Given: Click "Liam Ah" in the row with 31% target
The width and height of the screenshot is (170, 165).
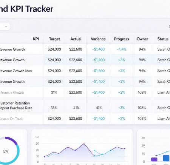Looking at the screenshot, I should (x=164, y=93).
